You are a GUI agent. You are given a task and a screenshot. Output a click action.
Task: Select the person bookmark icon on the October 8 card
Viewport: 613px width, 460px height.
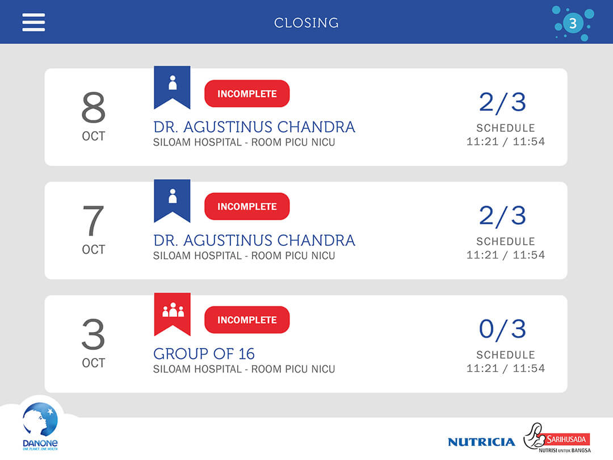pyautogui.click(x=172, y=85)
